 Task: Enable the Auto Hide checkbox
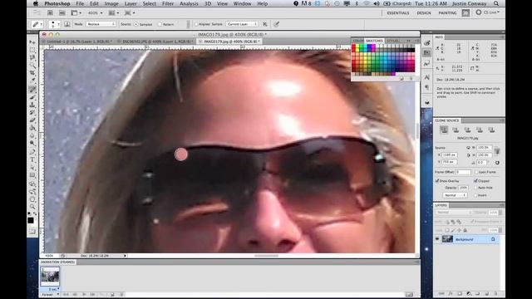coord(475,188)
